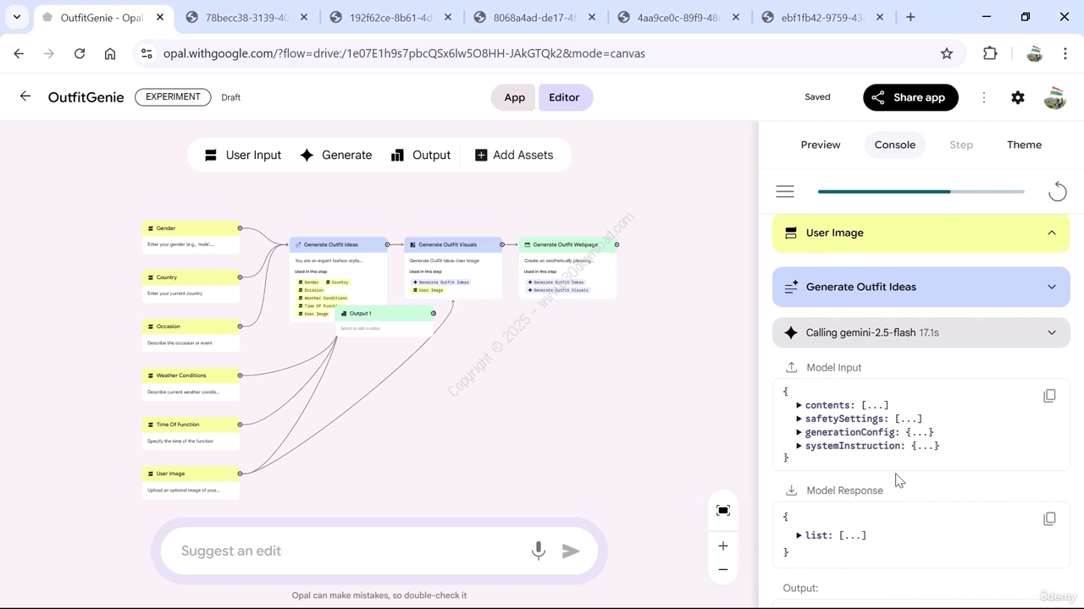Switch to App view
Screen dimensions: 1084x609
click(x=515, y=97)
